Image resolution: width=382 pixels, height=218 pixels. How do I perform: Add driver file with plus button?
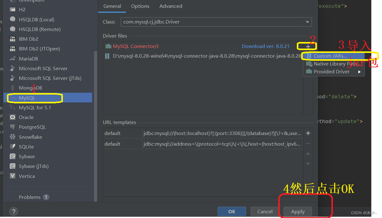308,47
